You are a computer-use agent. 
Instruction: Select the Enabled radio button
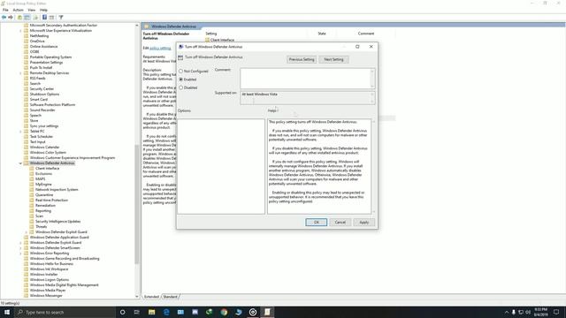180,79
